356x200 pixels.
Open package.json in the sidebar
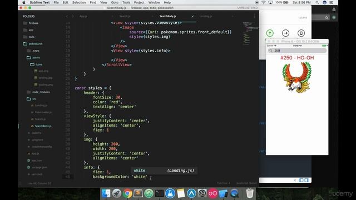pyautogui.click(x=39, y=167)
